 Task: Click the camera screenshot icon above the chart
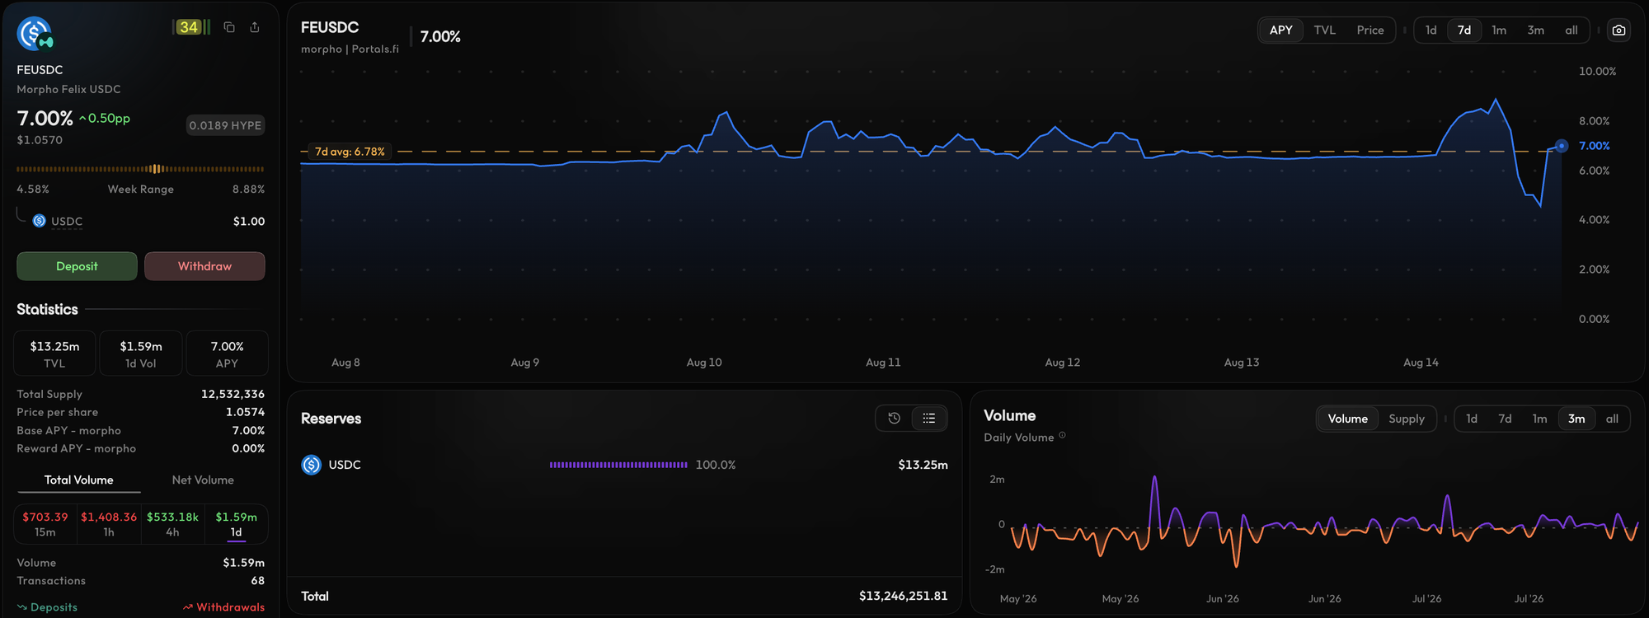(x=1619, y=30)
